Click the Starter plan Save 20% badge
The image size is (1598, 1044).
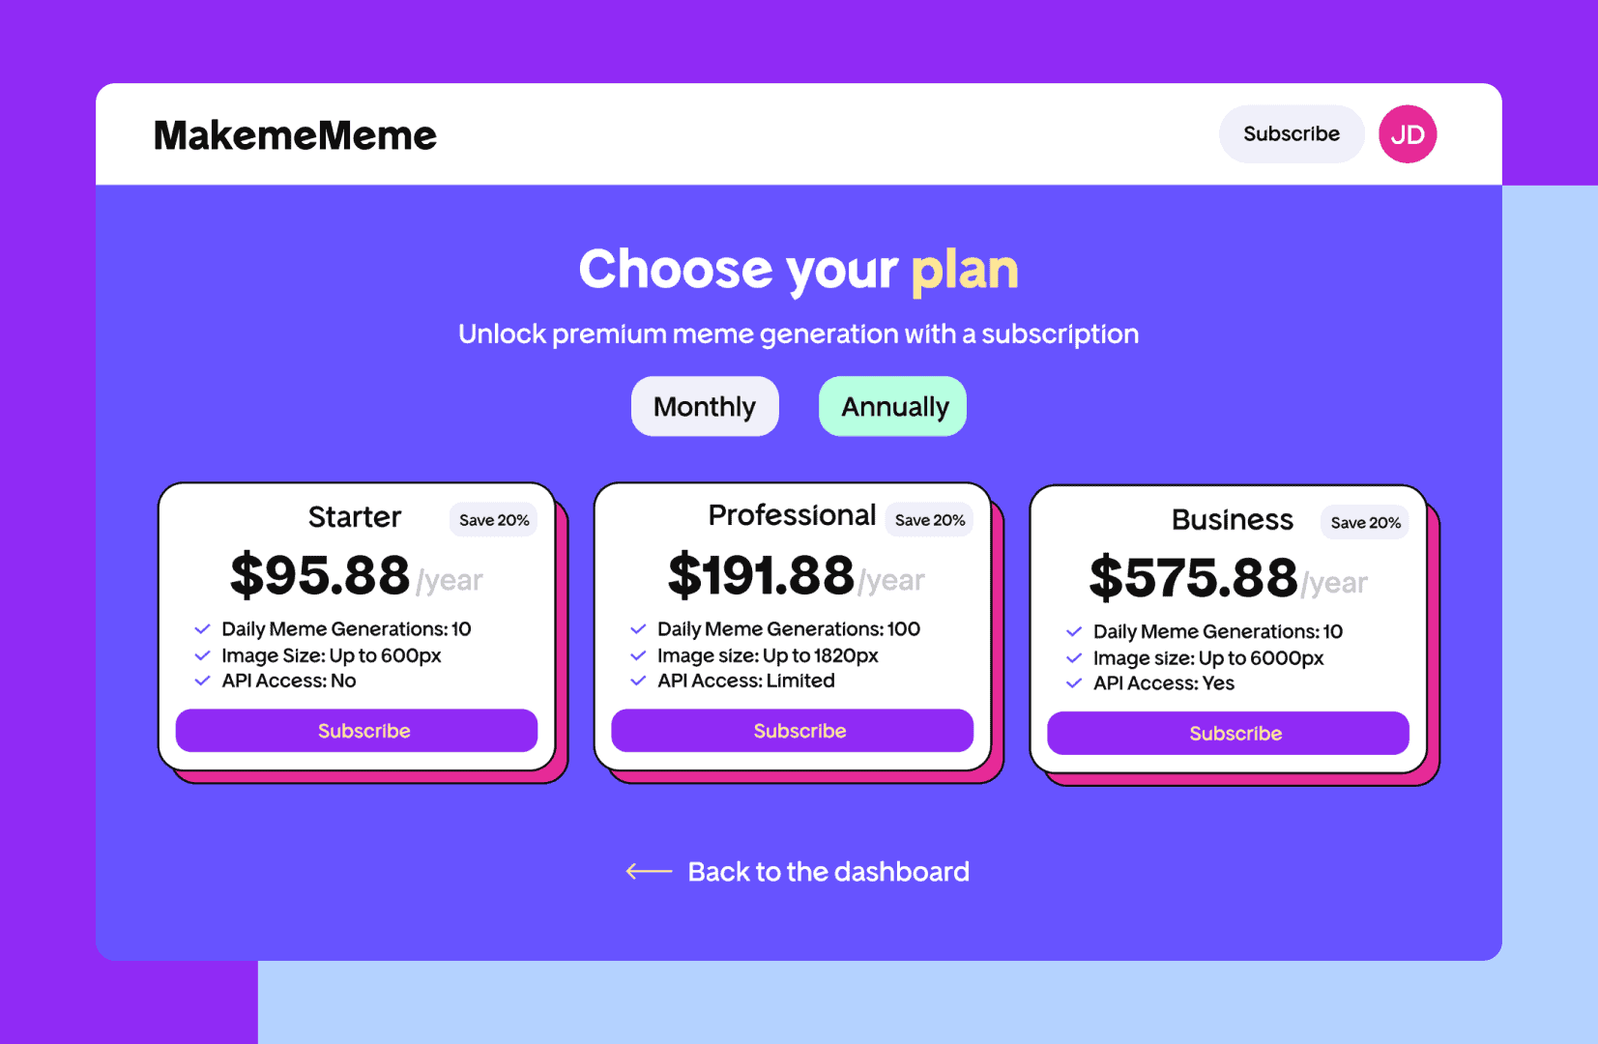click(x=494, y=520)
